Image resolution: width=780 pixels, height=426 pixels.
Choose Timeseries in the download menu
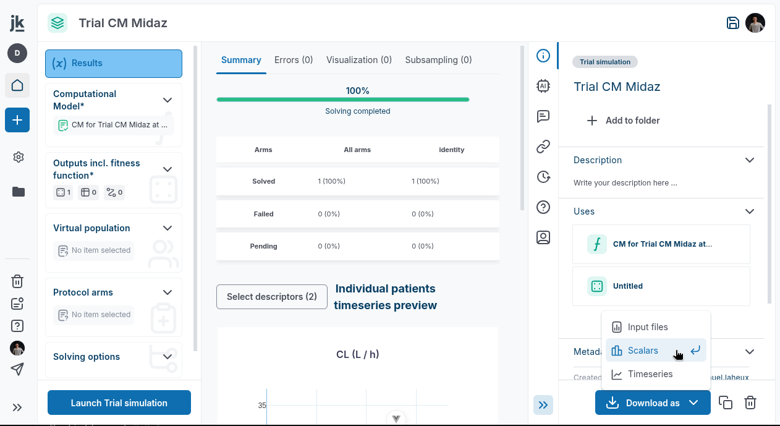650,374
